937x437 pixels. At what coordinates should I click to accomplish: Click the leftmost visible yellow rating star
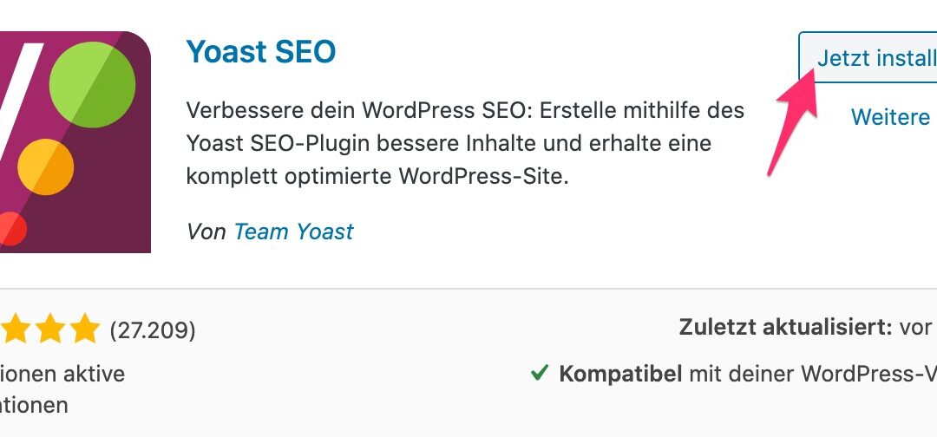tap(14, 329)
